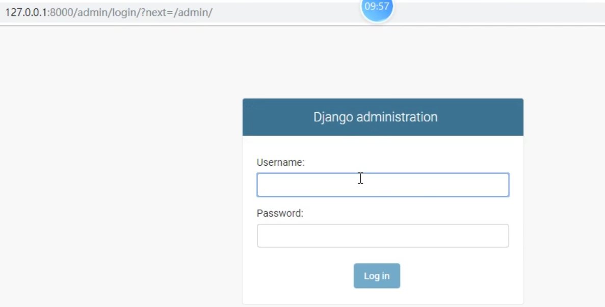Click the Username input field
Viewport: 605px width, 307px height.
coord(383,185)
